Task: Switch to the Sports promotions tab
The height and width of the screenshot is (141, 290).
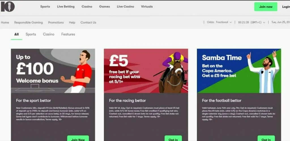Action: tap(31, 34)
